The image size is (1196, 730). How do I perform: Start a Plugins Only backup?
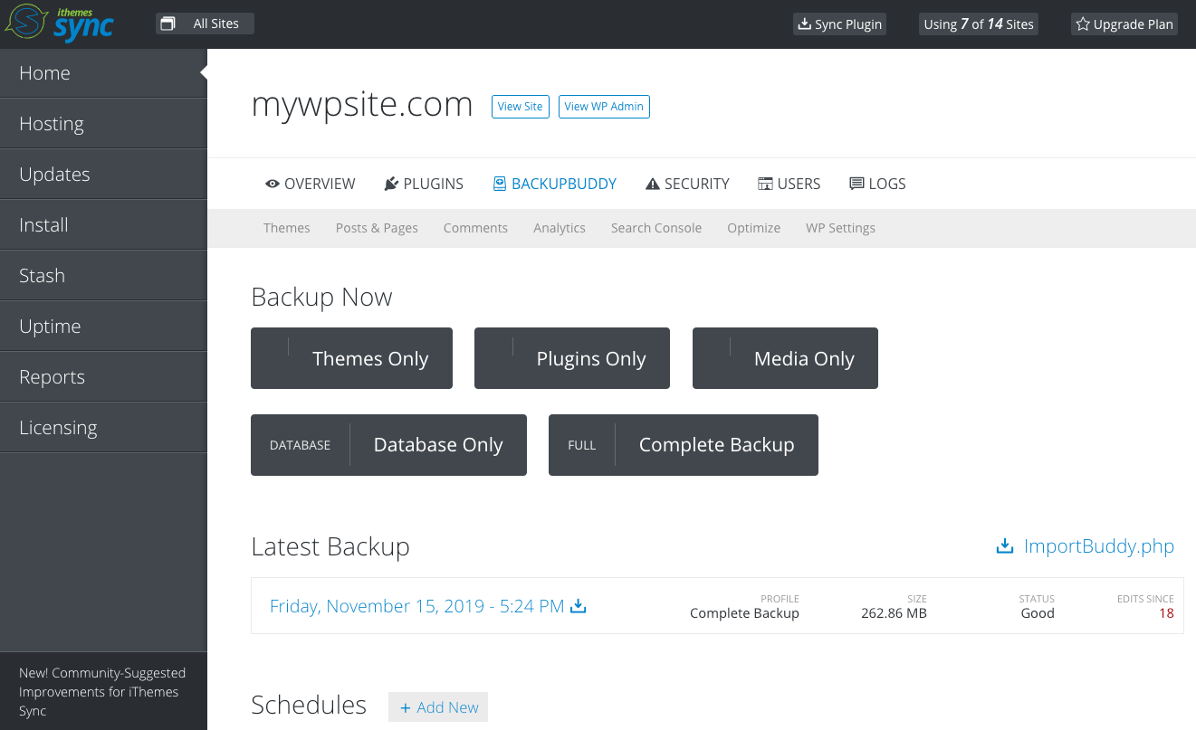click(572, 358)
